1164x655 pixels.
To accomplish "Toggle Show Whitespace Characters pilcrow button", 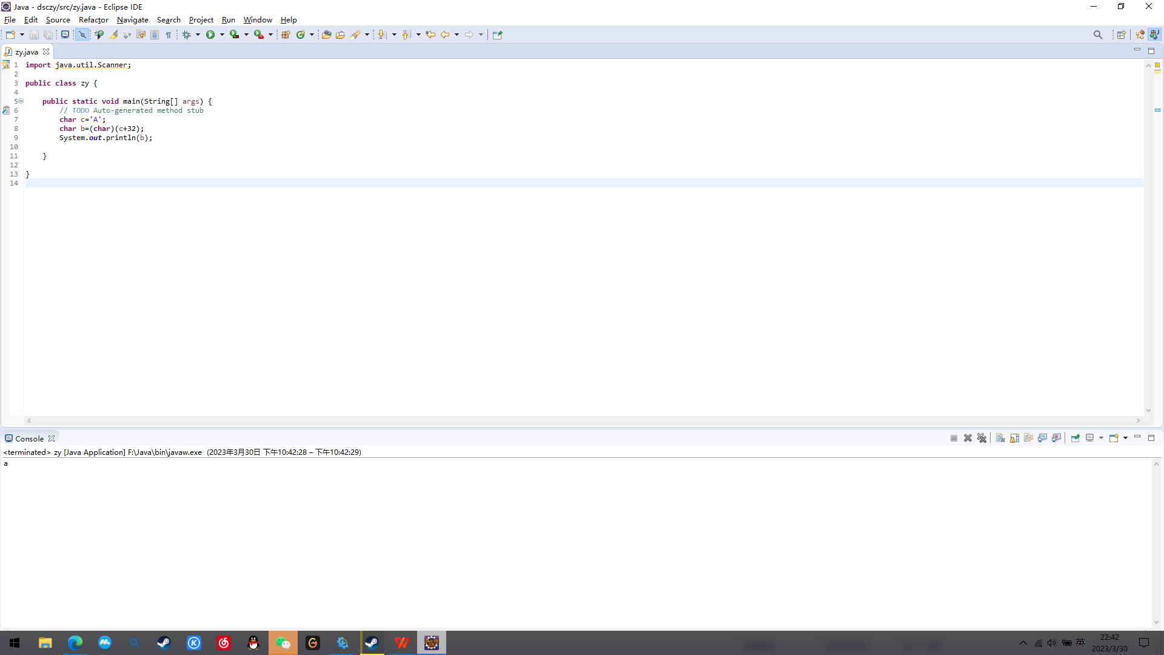I will (x=169, y=35).
